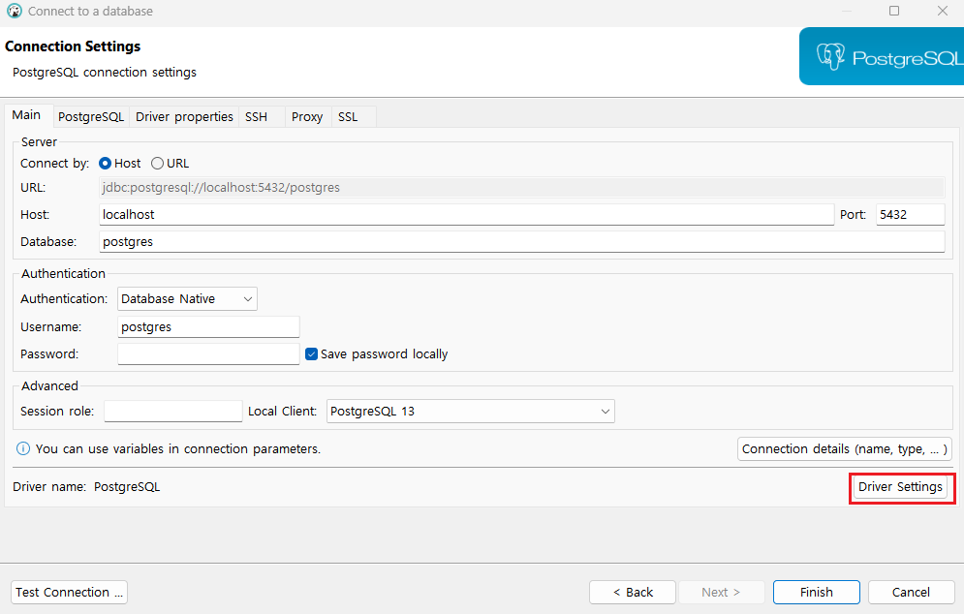The height and width of the screenshot is (614, 964).
Task: Cancel the connection dialog
Action: click(x=911, y=593)
